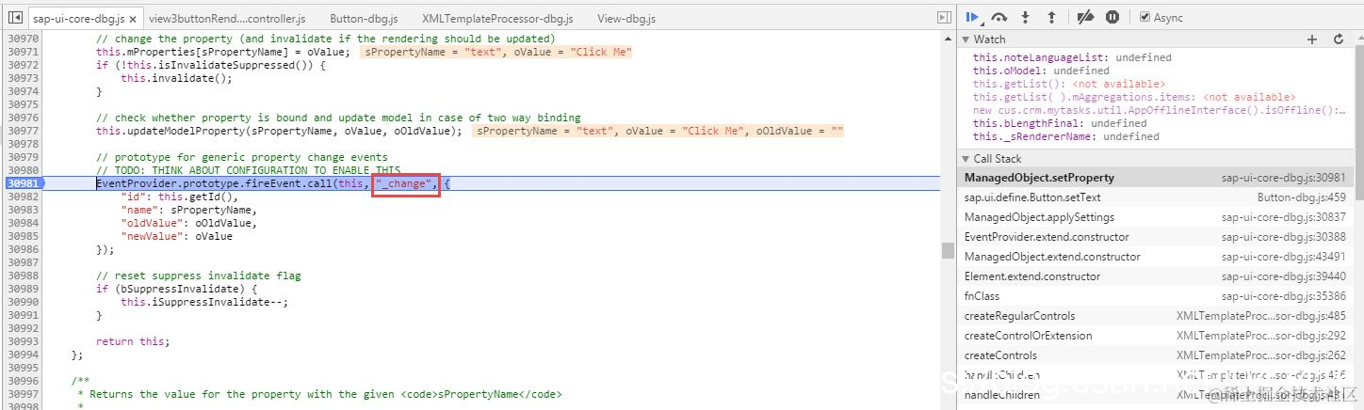This screenshot has width=1364, height=410.
Task: Step out of current function
Action: (x=1051, y=17)
